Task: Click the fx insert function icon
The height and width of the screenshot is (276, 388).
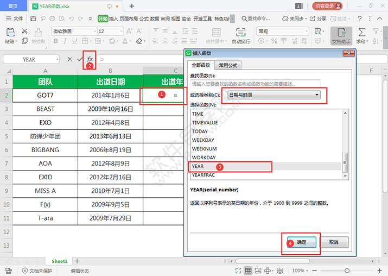Action: coord(90,59)
